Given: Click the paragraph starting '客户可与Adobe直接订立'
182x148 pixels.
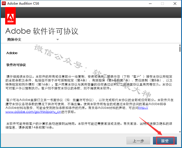Looking at the screenshot, I should pos(90,106).
